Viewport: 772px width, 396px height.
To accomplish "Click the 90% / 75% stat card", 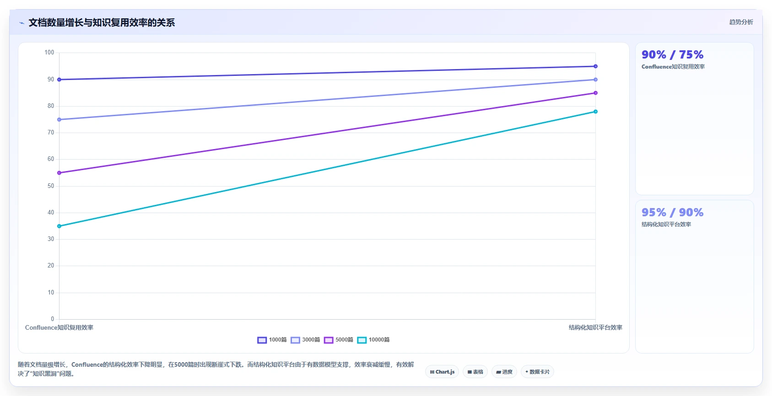I will pos(694,119).
